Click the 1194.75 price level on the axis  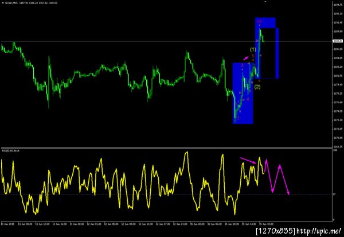tap(338, 5)
